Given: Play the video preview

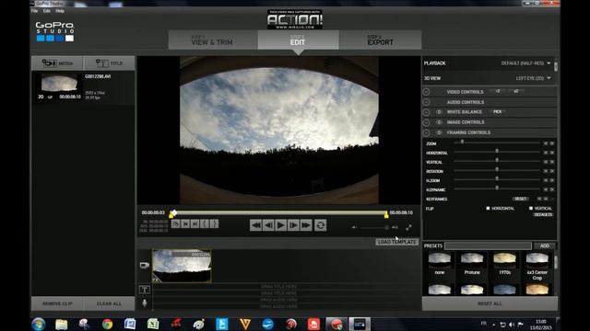Looking at the screenshot, I should click(x=280, y=225).
